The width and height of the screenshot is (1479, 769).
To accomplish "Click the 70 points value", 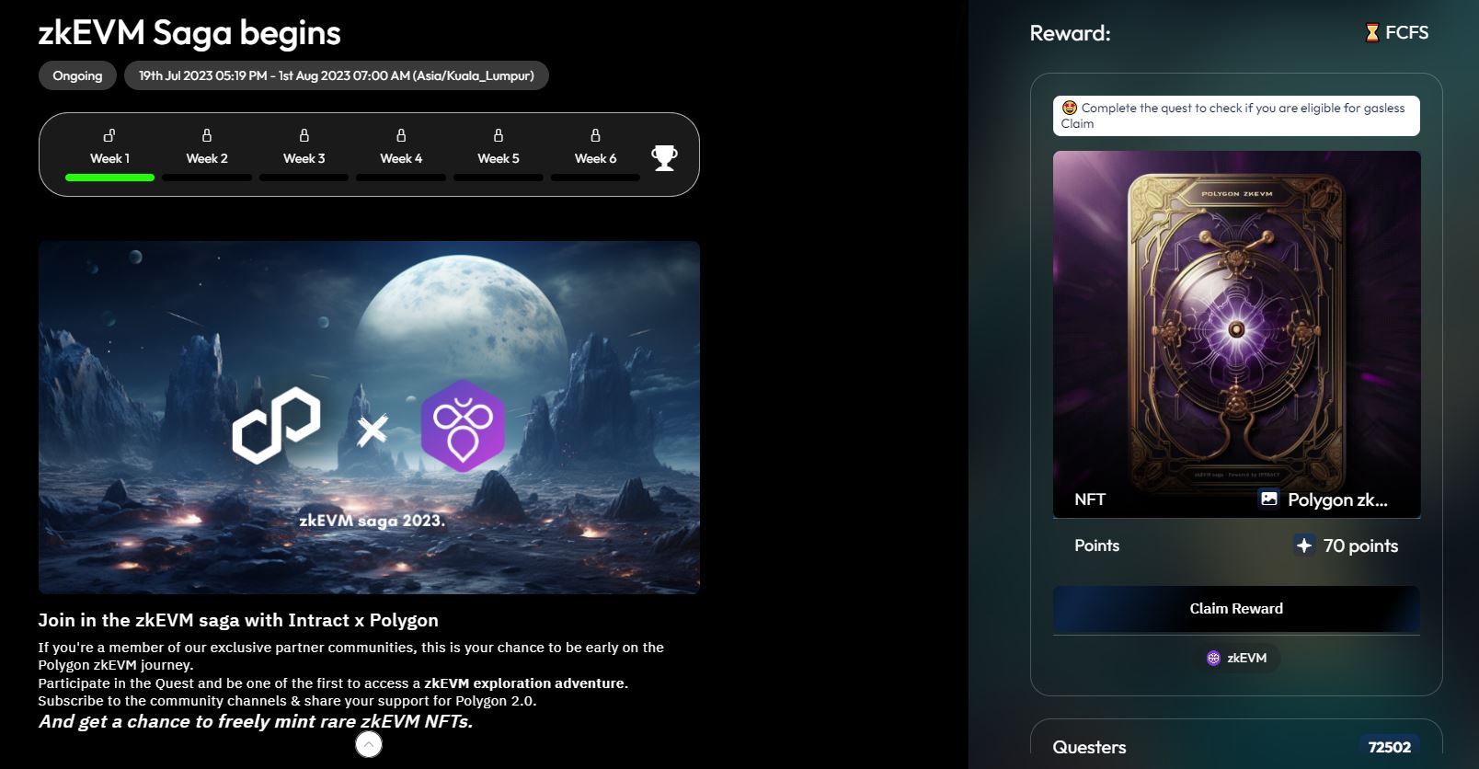I will coord(1360,545).
